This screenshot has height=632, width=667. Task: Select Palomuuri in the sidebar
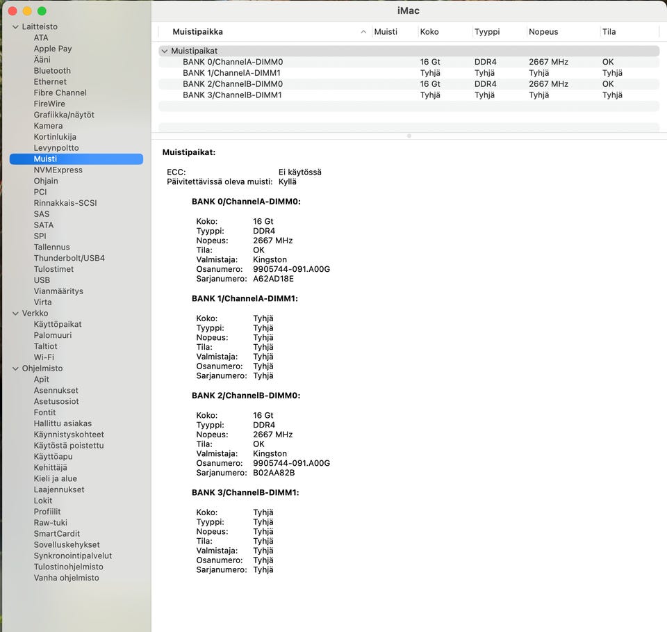click(x=53, y=335)
